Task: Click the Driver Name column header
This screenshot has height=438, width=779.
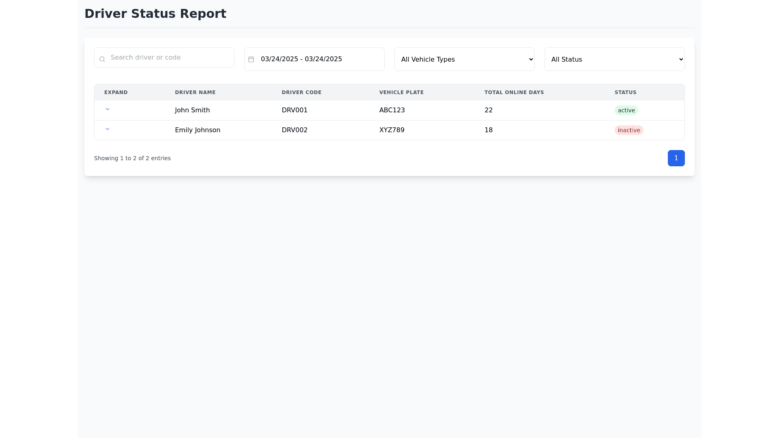Action: [195, 92]
